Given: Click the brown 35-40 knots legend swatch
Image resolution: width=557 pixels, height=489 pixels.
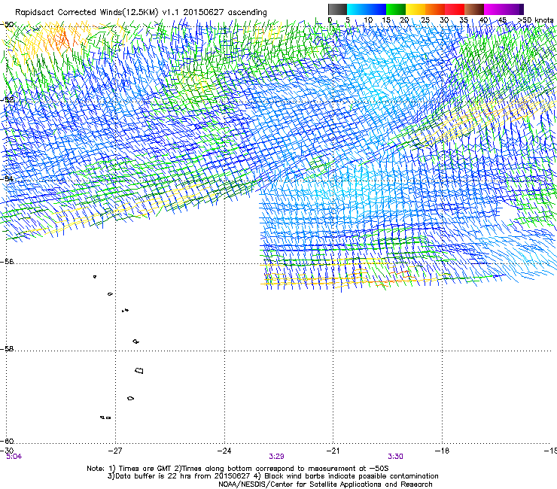Looking at the screenshot, I should (x=474, y=9).
